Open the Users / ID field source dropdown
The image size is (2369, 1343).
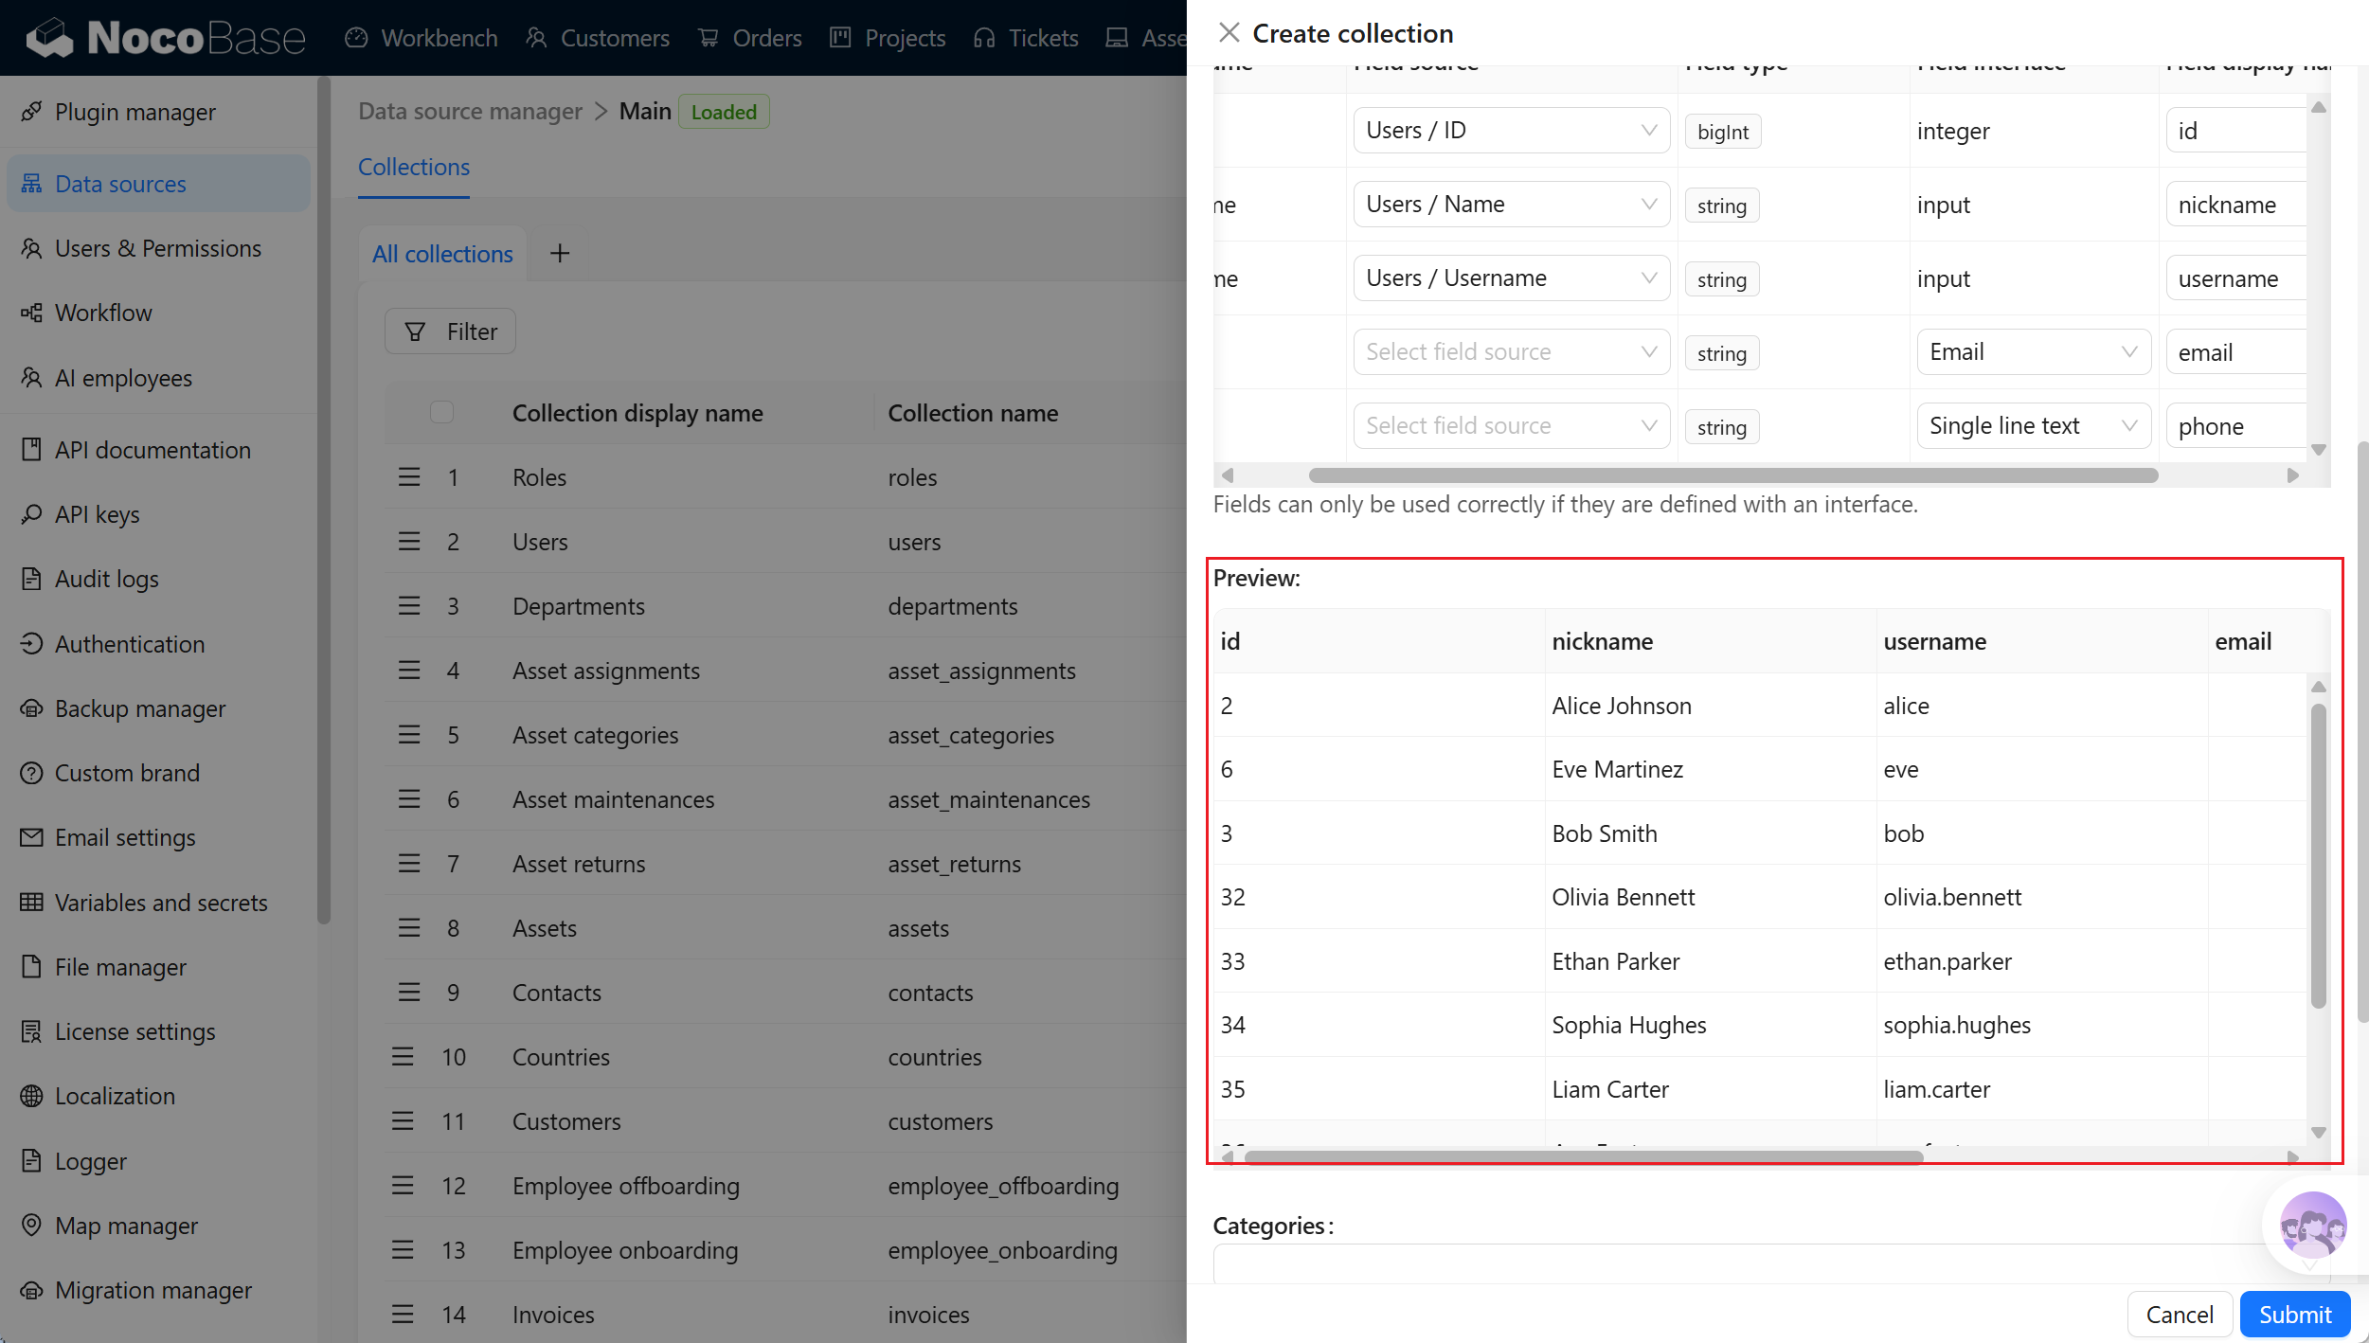pyautogui.click(x=1511, y=130)
